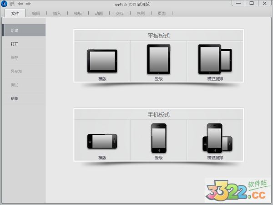Switch to the 文件 tab
Image resolution: width=273 pixels, height=205 pixels.
point(15,13)
